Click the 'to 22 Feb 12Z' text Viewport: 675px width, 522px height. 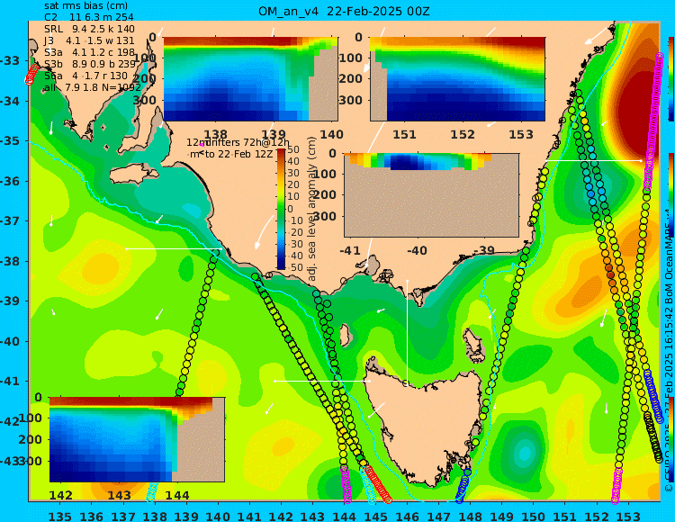pyautogui.click(x=238, y=154)
